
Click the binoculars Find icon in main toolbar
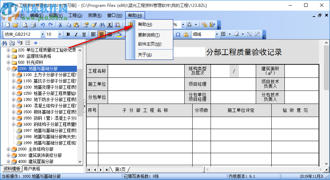click(x=102, y=25)
